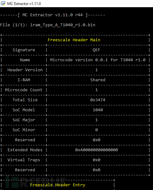Click the Freescale Header Entry heading
153x190 pixels.
point(58,185)
